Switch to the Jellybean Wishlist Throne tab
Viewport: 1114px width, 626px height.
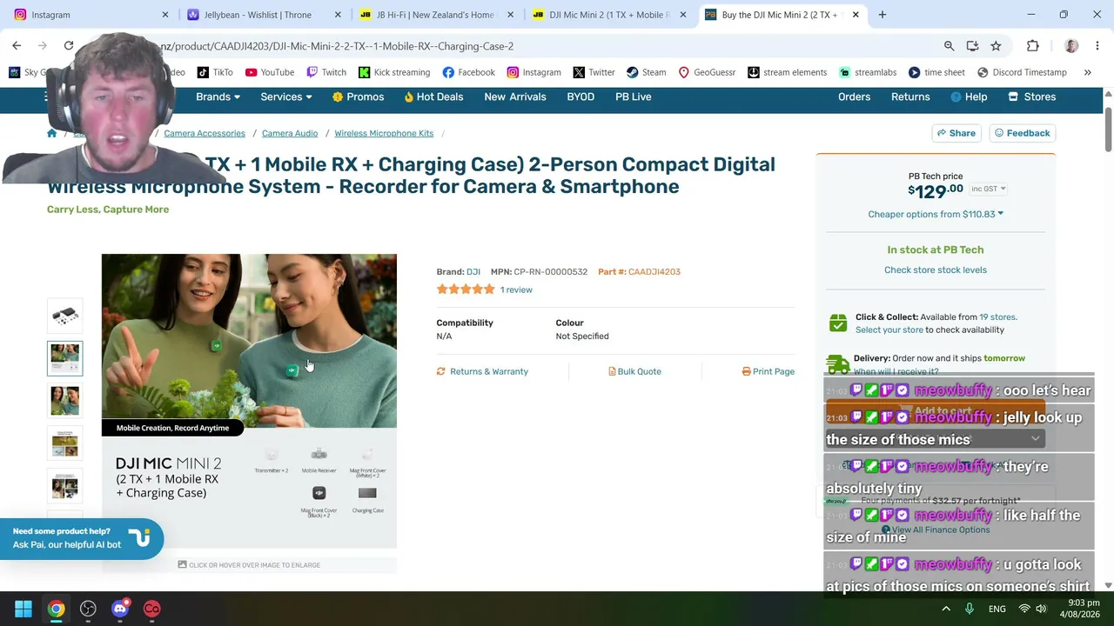click(264, 15)
